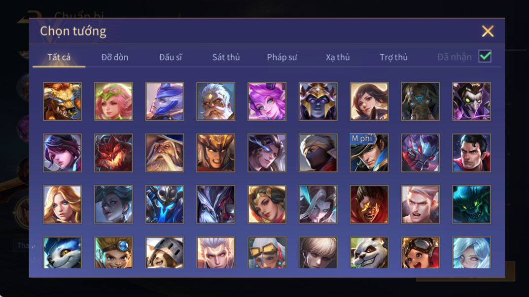Select the blue wolf hero portrait
The height and width of the screenshot is (297, 529).
[63, 253]
